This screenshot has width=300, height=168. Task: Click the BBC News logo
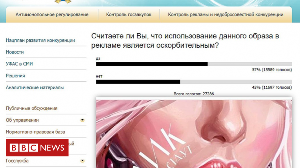(37, 148)
